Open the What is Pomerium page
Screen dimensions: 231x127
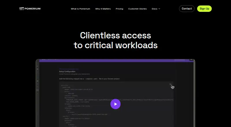click(81, 9)
